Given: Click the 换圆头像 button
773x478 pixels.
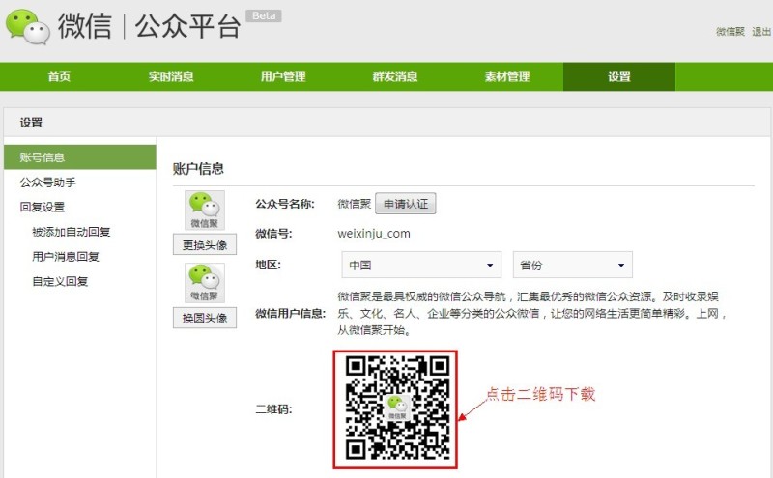Looking at the screenshot, I should pos(205,318).
